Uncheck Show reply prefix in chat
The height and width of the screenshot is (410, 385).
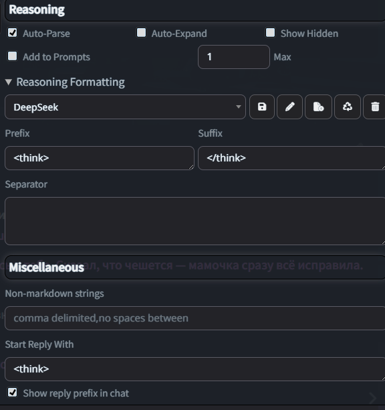[13, 393]
